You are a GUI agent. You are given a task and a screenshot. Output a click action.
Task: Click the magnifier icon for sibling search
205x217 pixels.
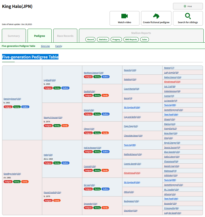[188, 16]
